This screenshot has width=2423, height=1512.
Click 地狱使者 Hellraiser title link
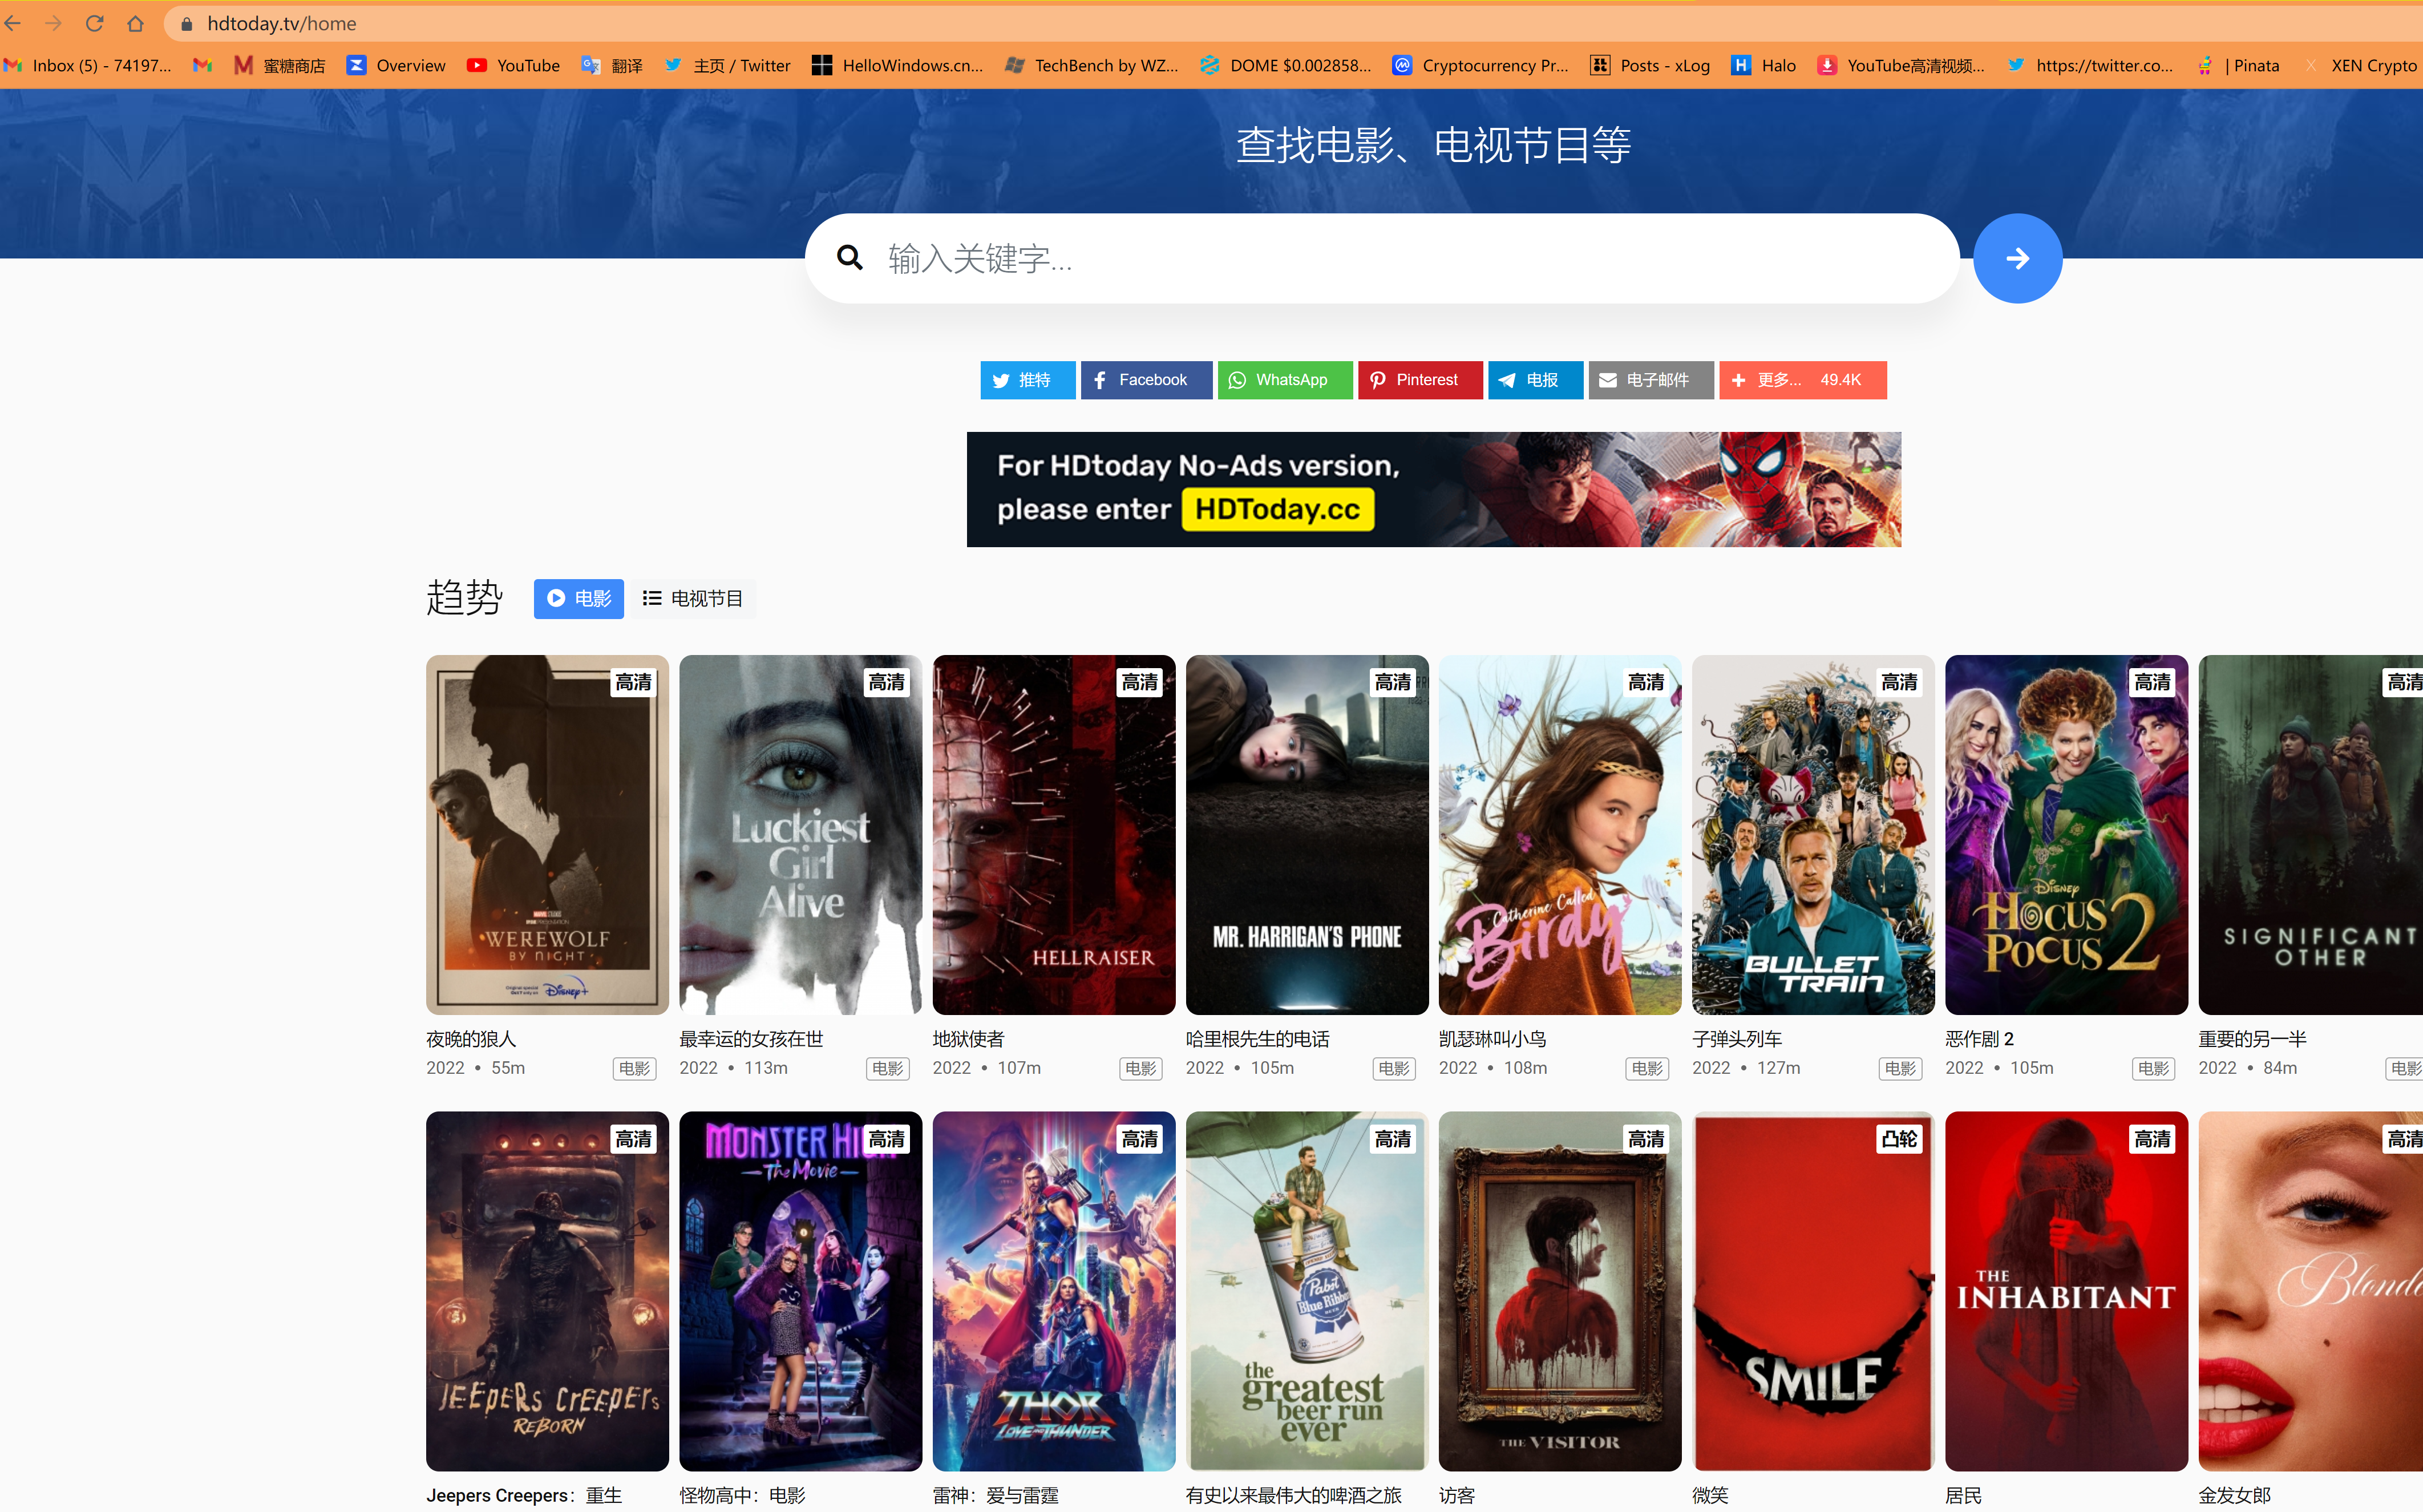click(x=968, y=1039)
